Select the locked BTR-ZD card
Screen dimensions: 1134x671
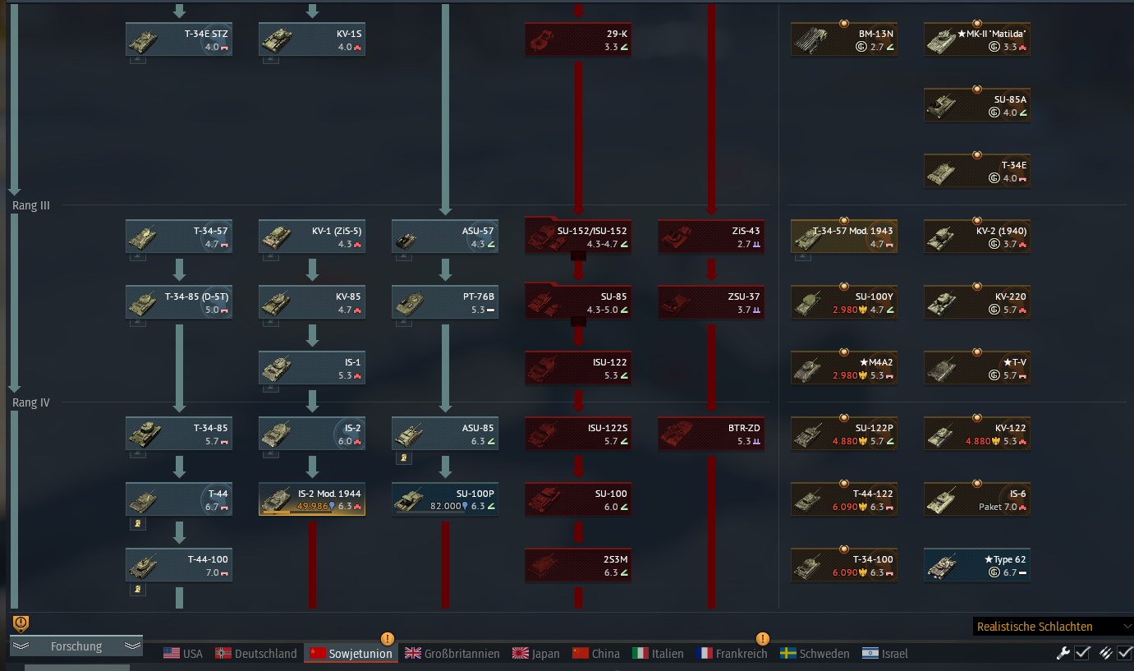click(711, 434)
